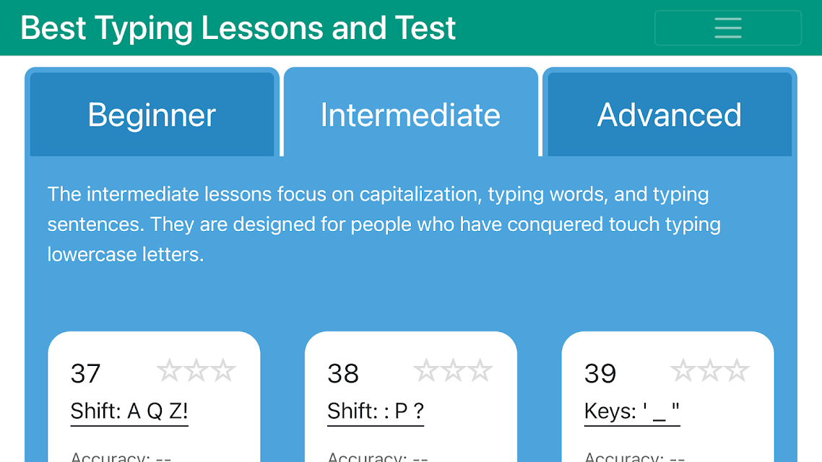Click third star on lesson 37

(222, 370)
